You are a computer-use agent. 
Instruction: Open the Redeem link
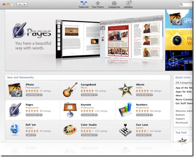pos(180,115)
